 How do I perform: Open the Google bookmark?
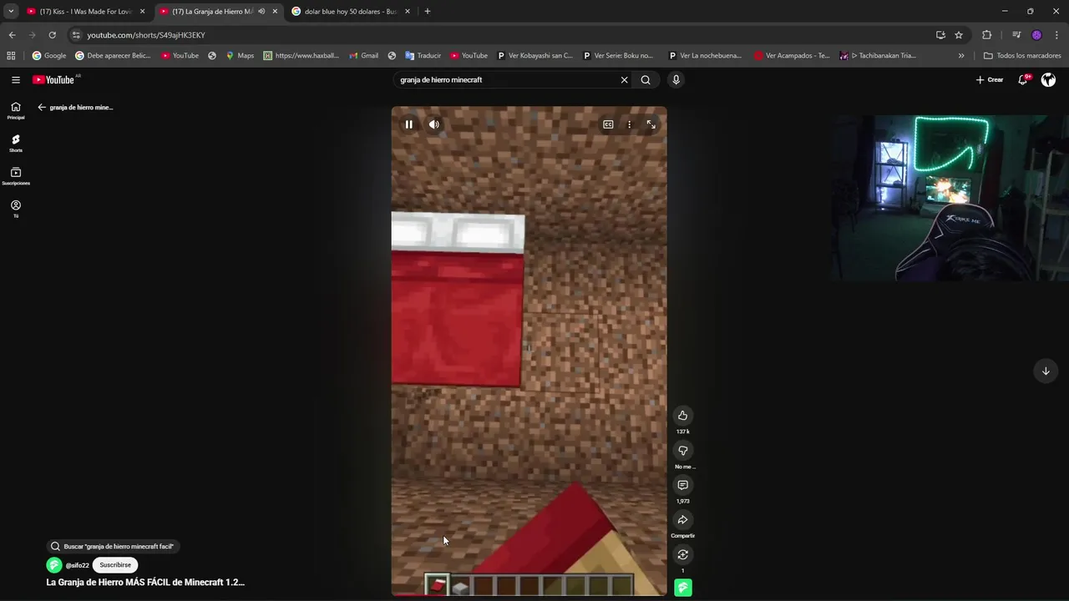click(49, 56)
